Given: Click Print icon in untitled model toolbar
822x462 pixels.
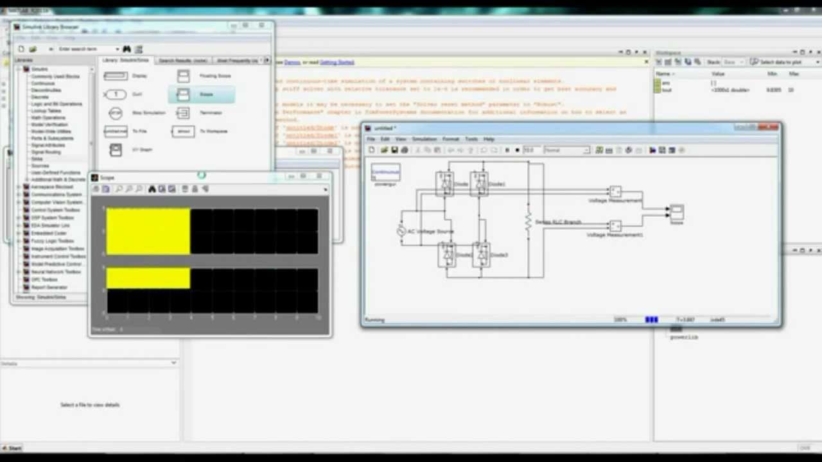Looking at the screenshot, I should click(404, 150).
